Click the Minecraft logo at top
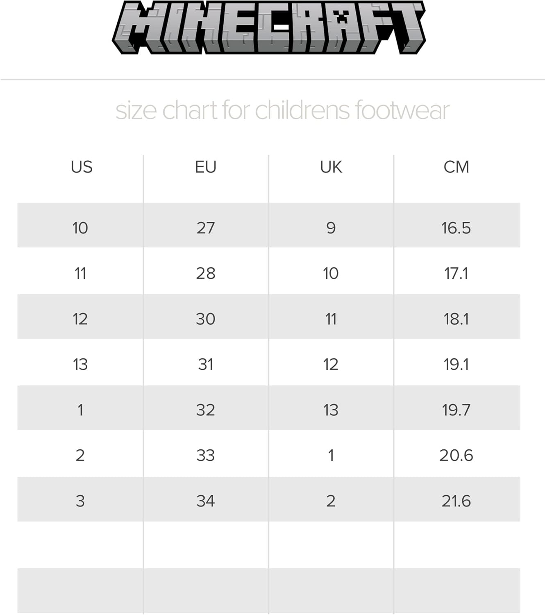The width and height of the screenshot is (545, 615). coord(269,27)
